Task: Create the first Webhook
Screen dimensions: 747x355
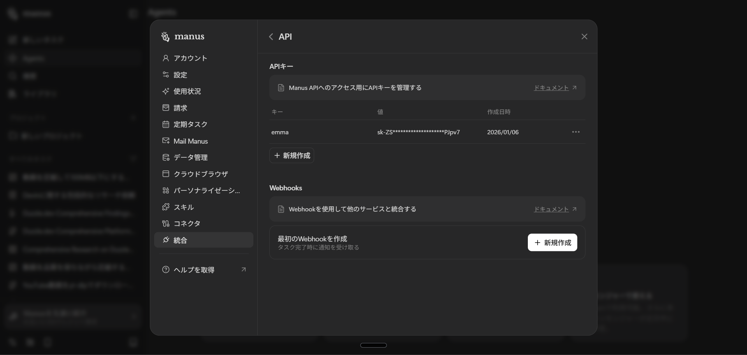Action: tap(552, 242)
